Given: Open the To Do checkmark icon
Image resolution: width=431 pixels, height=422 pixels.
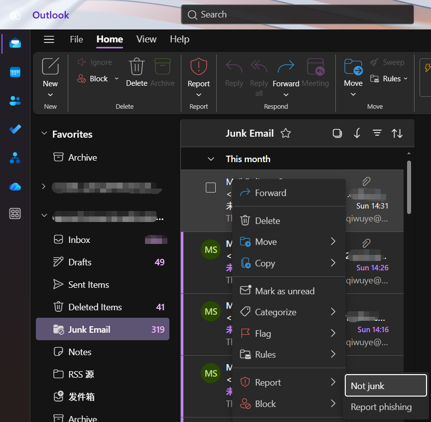Looking at the screenshot, I should click(x=15, y=129).
